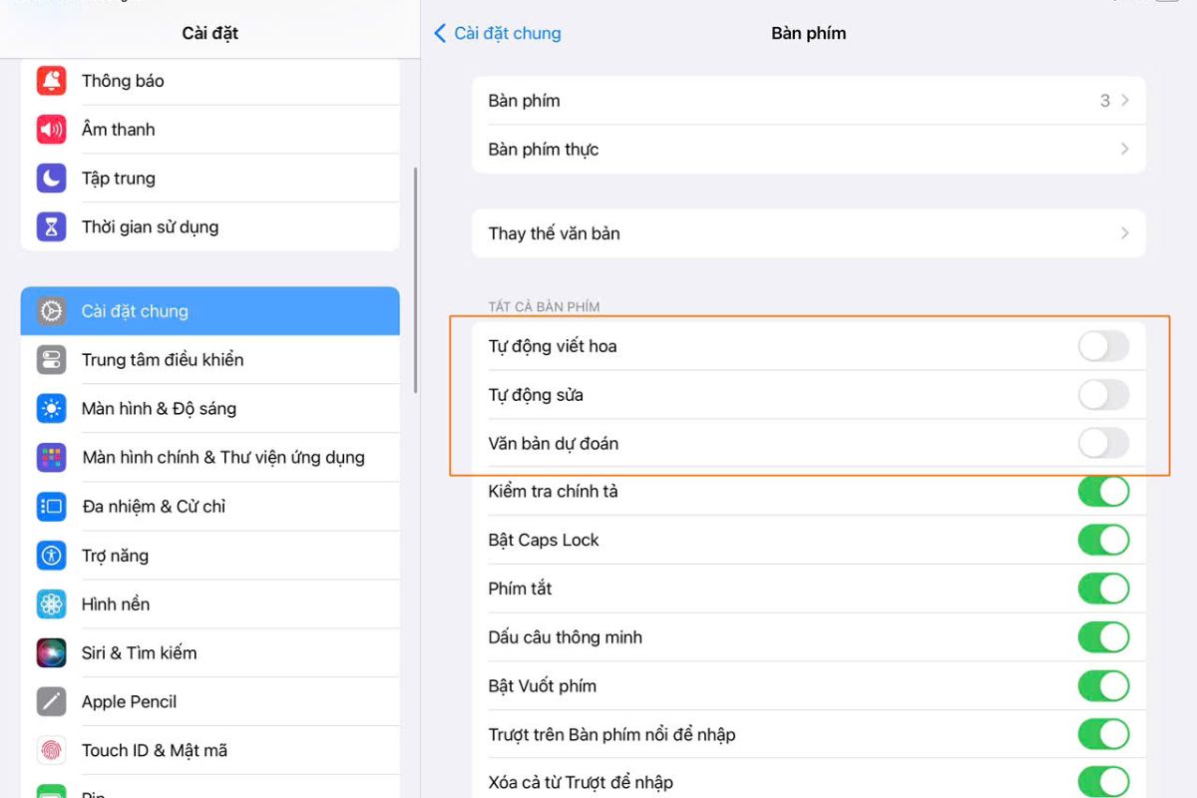Click the sidebar scrollbar handle

click(x=415, y=279)
